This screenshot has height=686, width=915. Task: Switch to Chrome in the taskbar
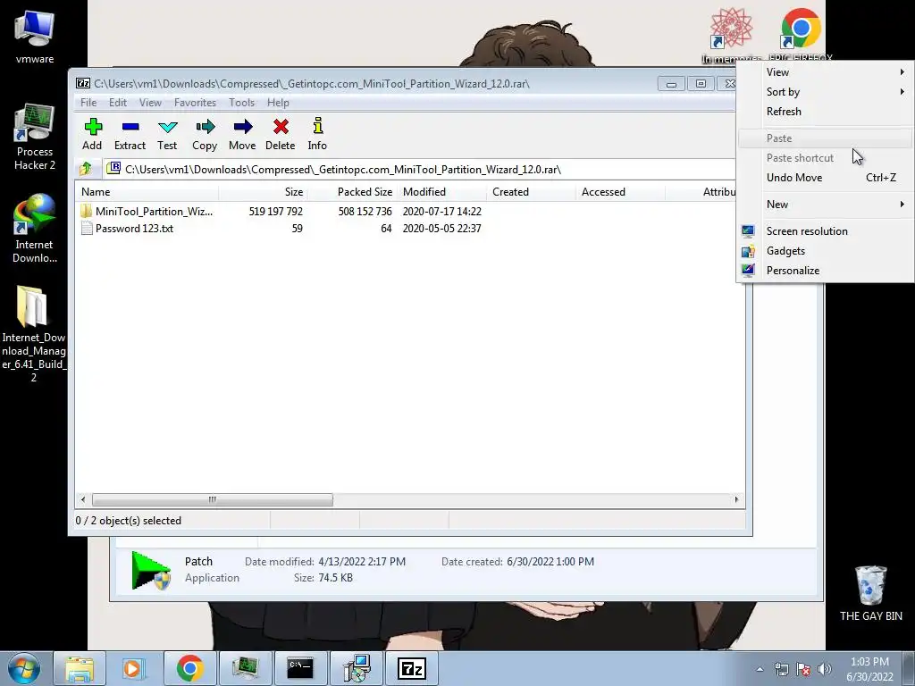pyautogui.click(x=189, y=668)
